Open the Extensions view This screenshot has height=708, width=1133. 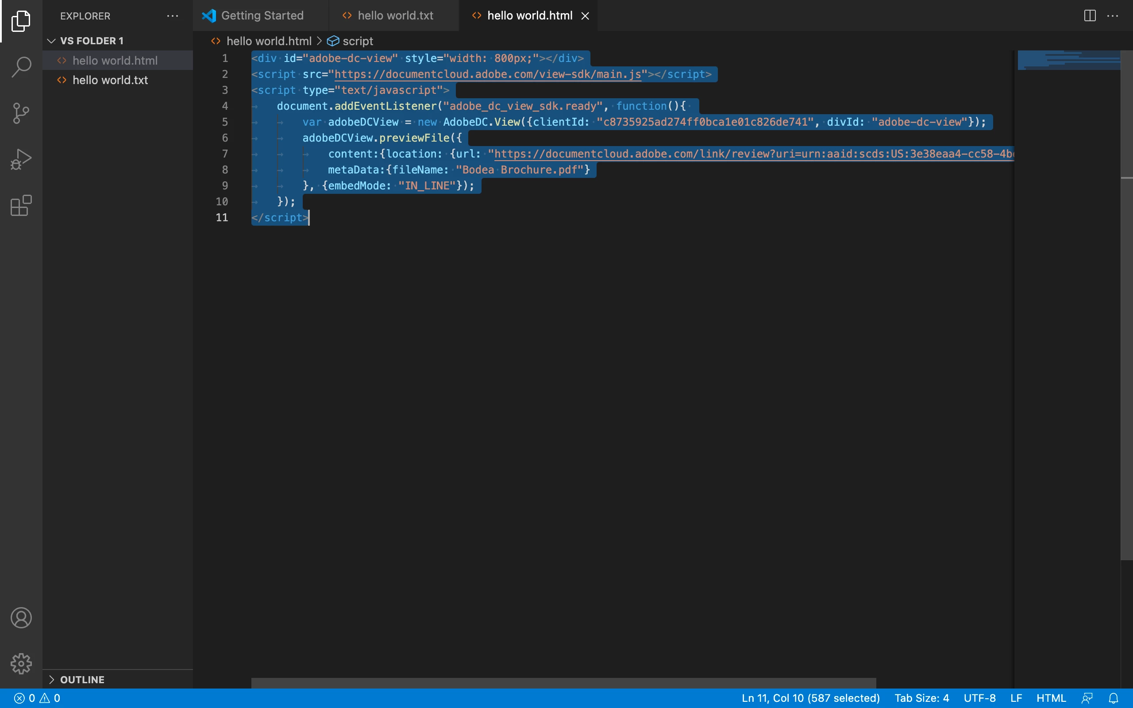point(21,206)
